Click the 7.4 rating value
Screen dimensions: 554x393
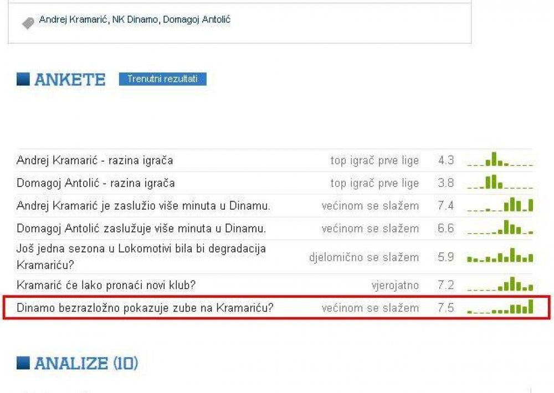(x=446, y=206)
